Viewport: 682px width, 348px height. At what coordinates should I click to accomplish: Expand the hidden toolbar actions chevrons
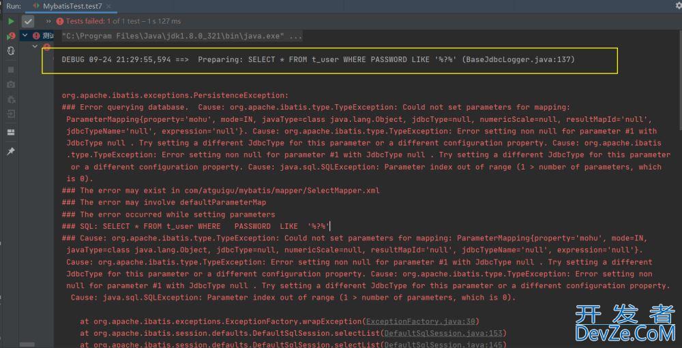pos(48,21)
